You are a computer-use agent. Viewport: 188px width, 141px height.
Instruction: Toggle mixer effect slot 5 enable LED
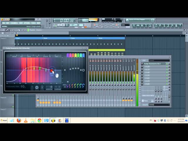coord(167,75)
